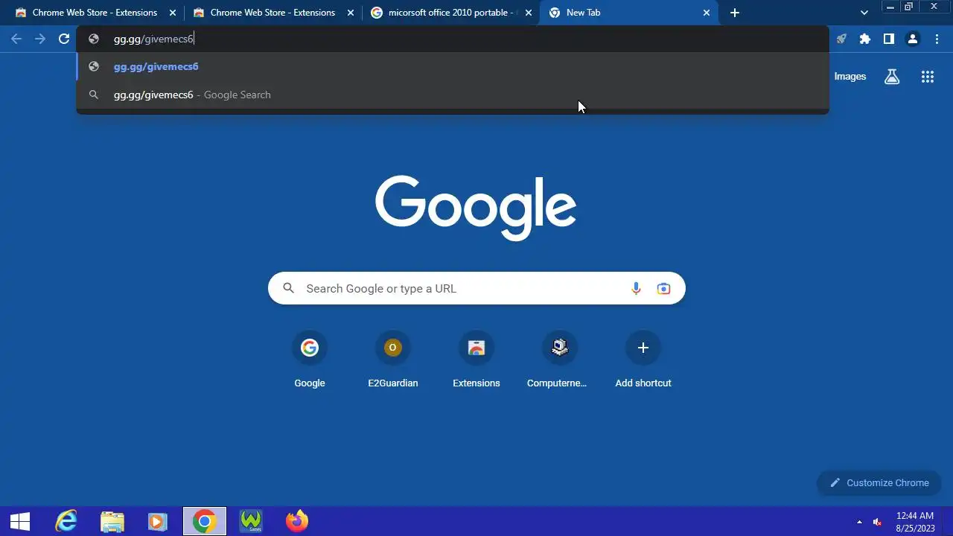Open the profile avatar menu
Screen dimensions: 953x536
(x=913, y=39)
